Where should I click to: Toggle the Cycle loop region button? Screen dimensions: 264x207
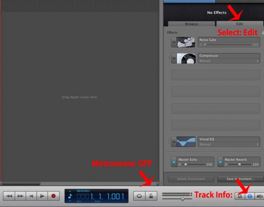click(x=139, y=196)
